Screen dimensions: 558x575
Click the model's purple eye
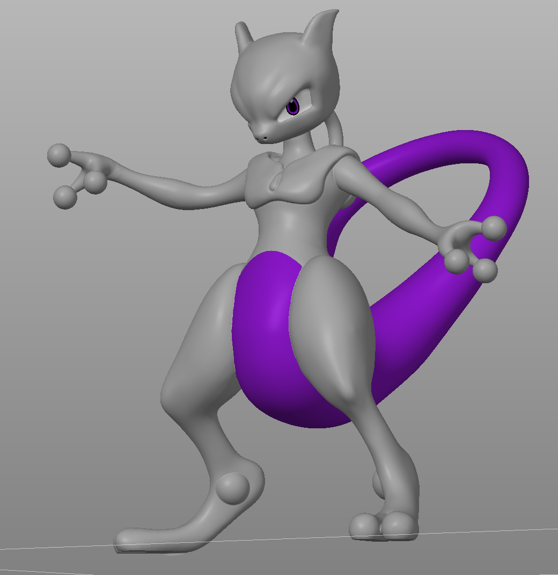click(292, 107)
